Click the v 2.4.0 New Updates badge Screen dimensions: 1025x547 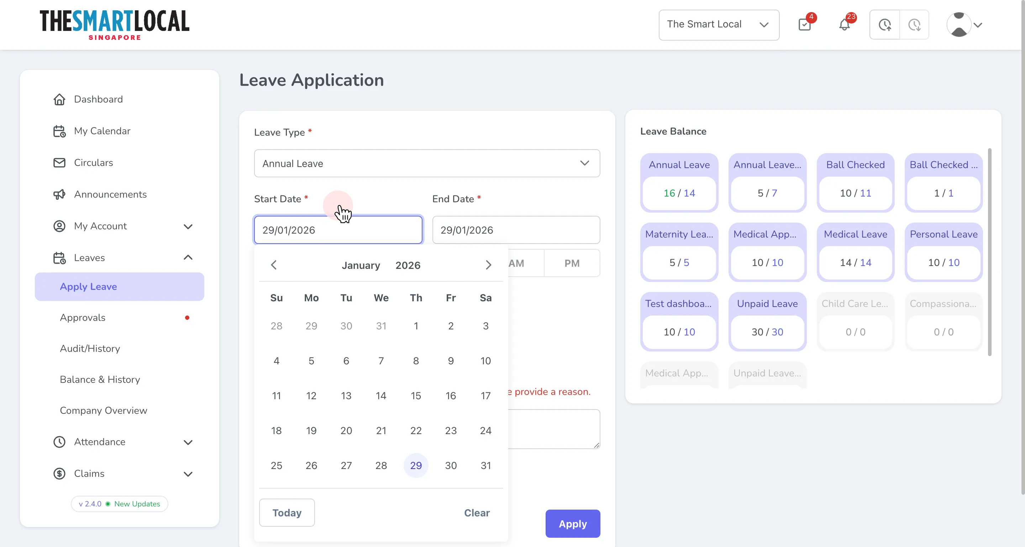tap(119, 504)
